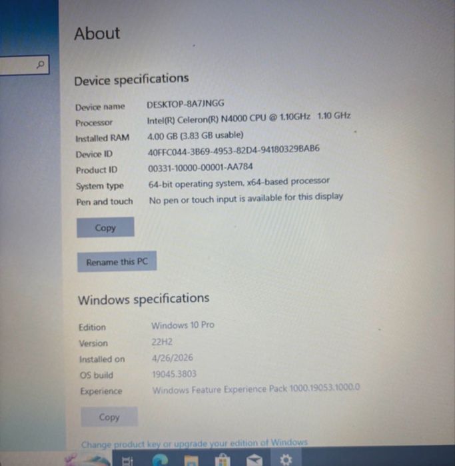Click the Rename this PC button
The image size is (455, 466).
point(117,261)
